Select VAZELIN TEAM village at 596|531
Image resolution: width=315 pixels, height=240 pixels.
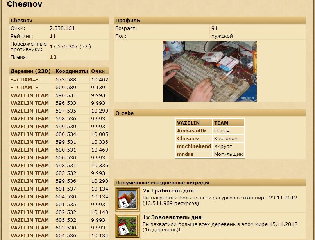pyautogui.click(x=30, y=95)
